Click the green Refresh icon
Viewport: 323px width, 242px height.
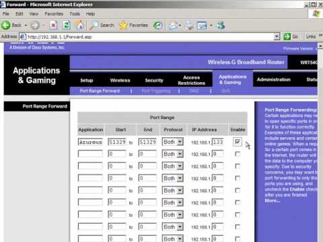pos(67,26)
